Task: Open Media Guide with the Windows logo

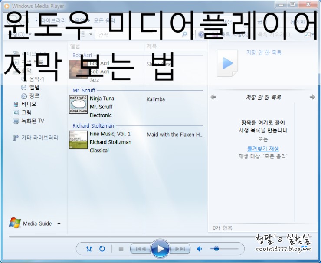Action: [15, 223]
